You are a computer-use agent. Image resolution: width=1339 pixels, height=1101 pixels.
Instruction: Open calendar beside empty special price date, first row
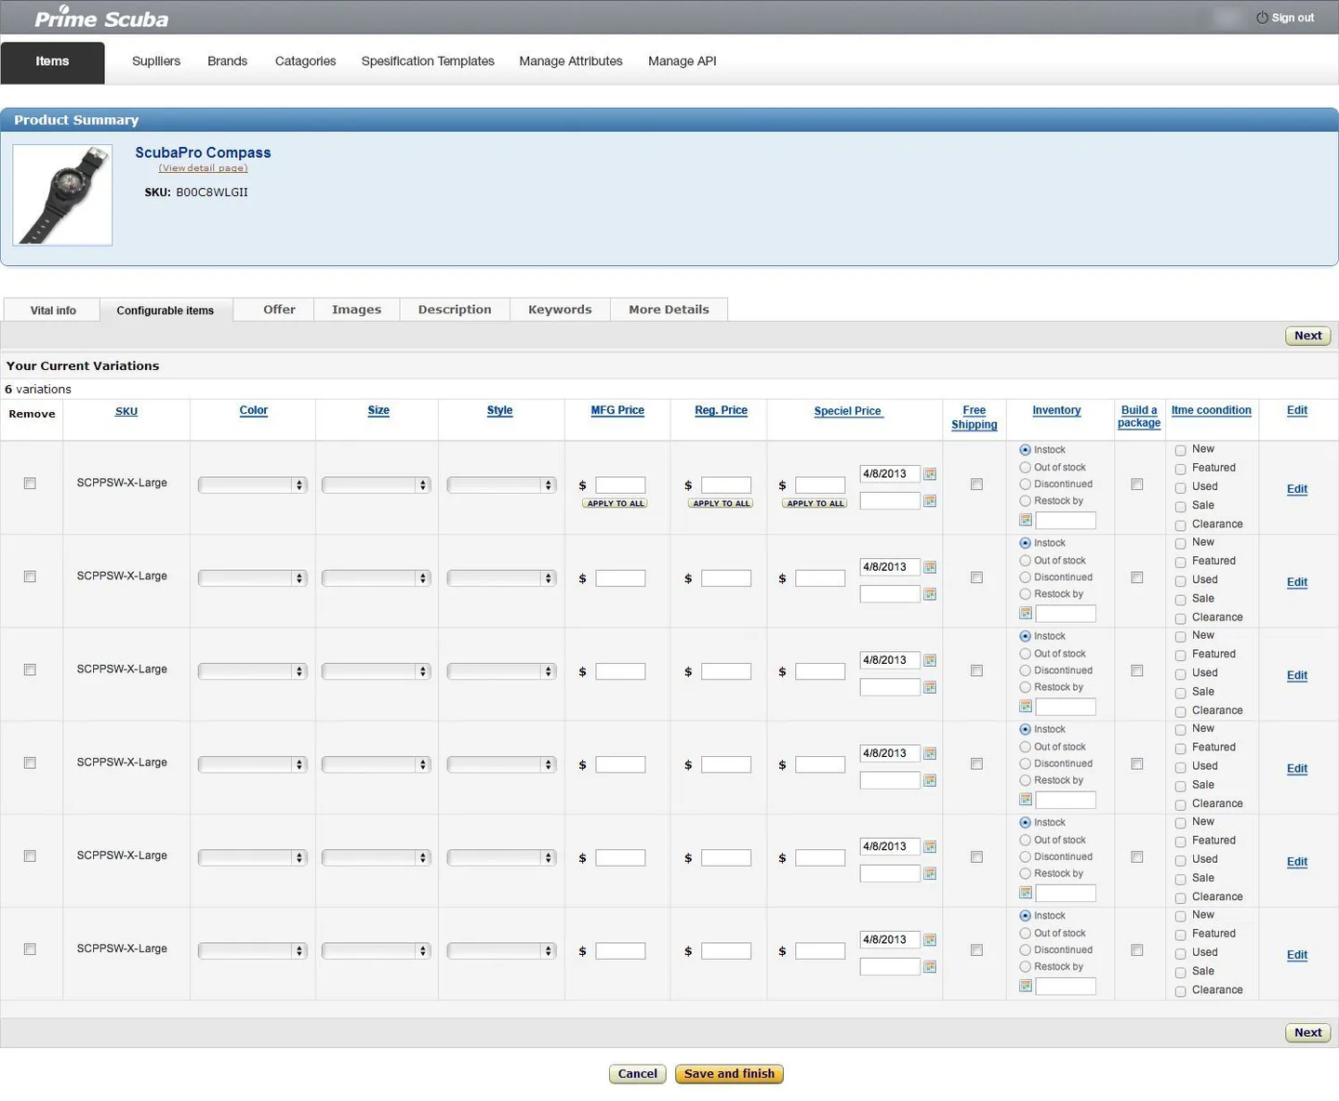[x=930, y=501]
